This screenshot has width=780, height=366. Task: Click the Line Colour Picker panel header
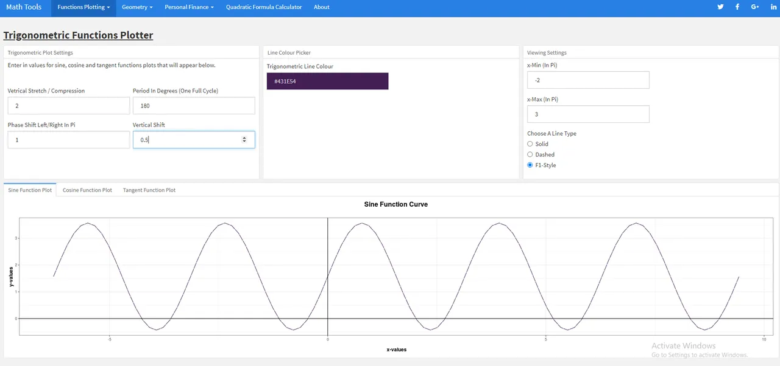click(289, 53)
